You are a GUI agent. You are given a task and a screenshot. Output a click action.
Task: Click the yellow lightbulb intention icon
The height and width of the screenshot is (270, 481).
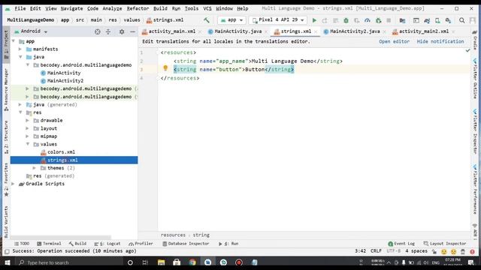pyautogui.click(x=165, y=68)
